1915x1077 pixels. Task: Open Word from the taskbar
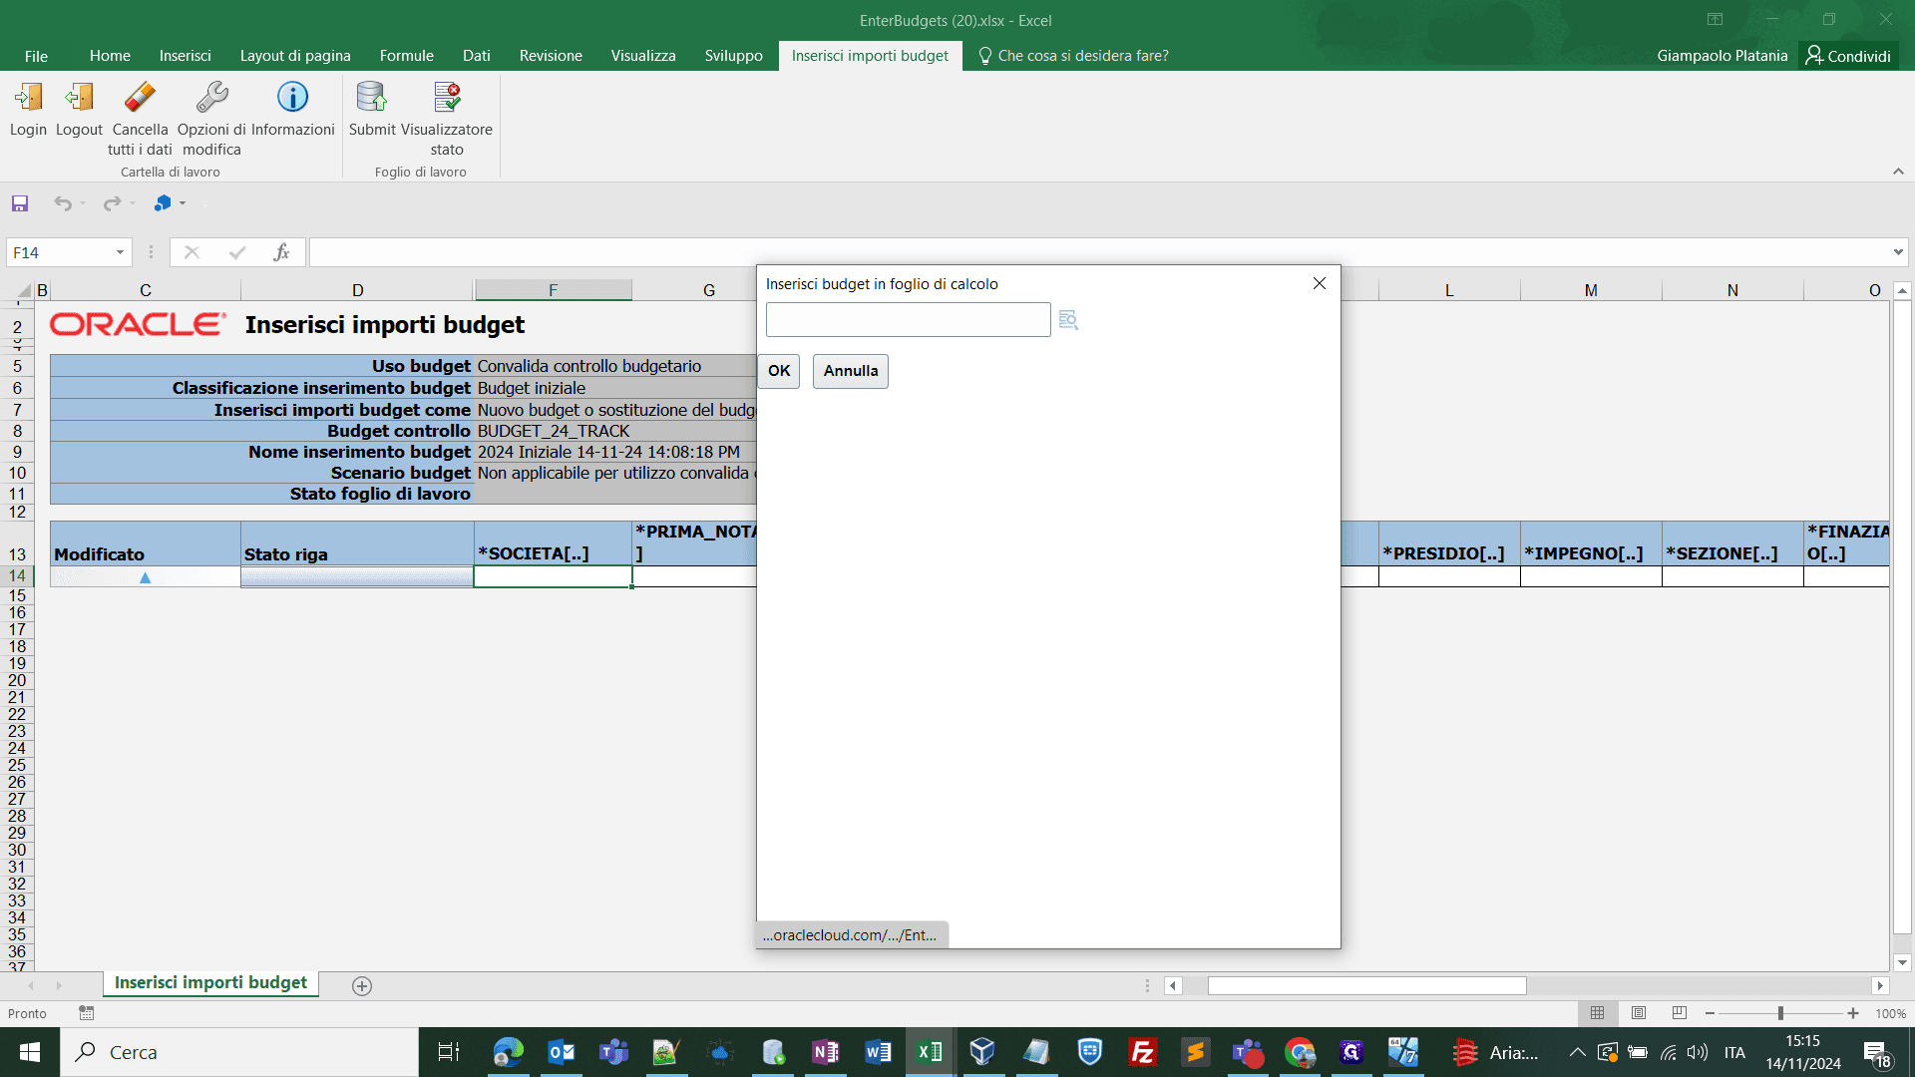point(878,1052)
